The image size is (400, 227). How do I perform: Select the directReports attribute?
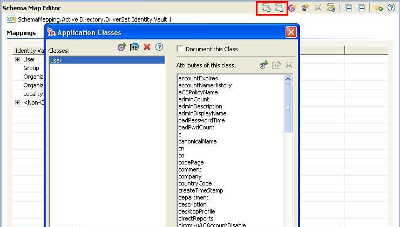(195, 218)
